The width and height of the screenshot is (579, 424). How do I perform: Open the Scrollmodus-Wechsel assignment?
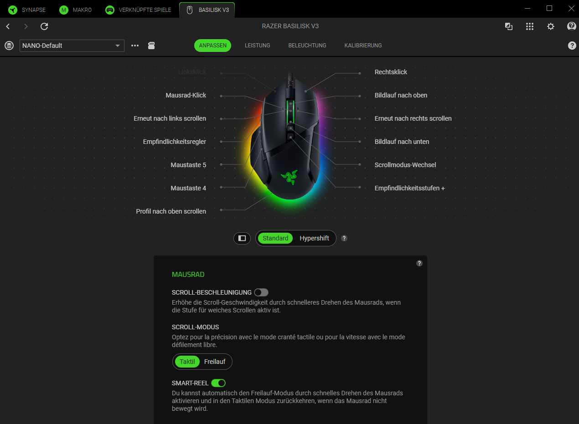405,165
